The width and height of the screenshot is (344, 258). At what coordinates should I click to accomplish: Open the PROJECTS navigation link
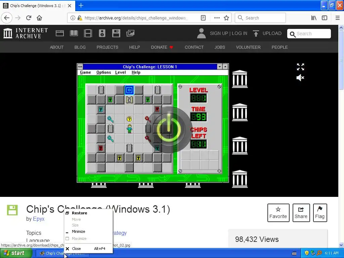[107, 47]
